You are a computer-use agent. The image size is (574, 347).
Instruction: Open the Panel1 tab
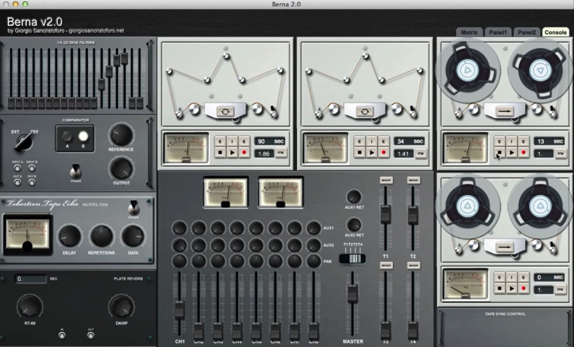499,32
